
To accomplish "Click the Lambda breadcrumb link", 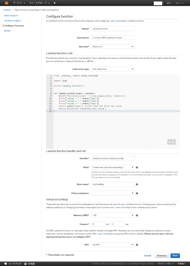I will (x=7, y=10).
